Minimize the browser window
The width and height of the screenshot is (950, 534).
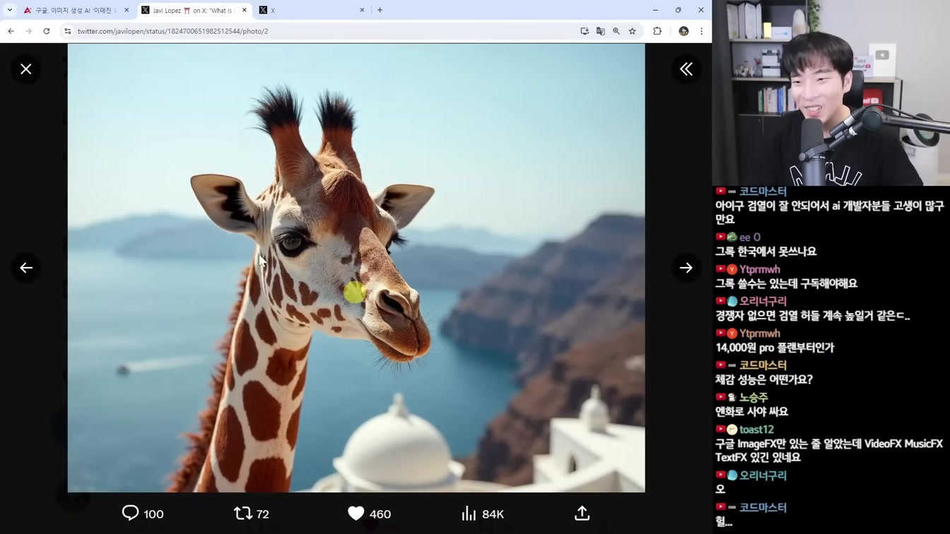[x=655, y=11]
